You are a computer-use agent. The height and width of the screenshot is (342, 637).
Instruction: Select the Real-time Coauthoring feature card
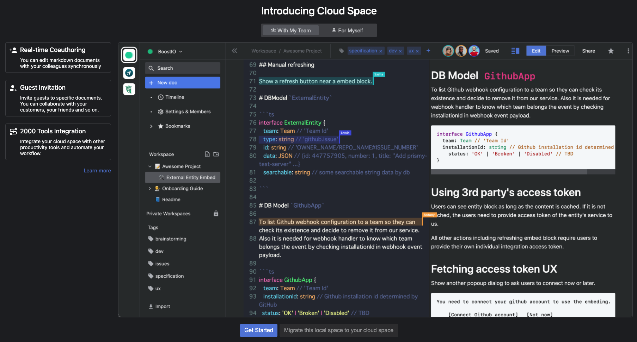click(58, 58)
